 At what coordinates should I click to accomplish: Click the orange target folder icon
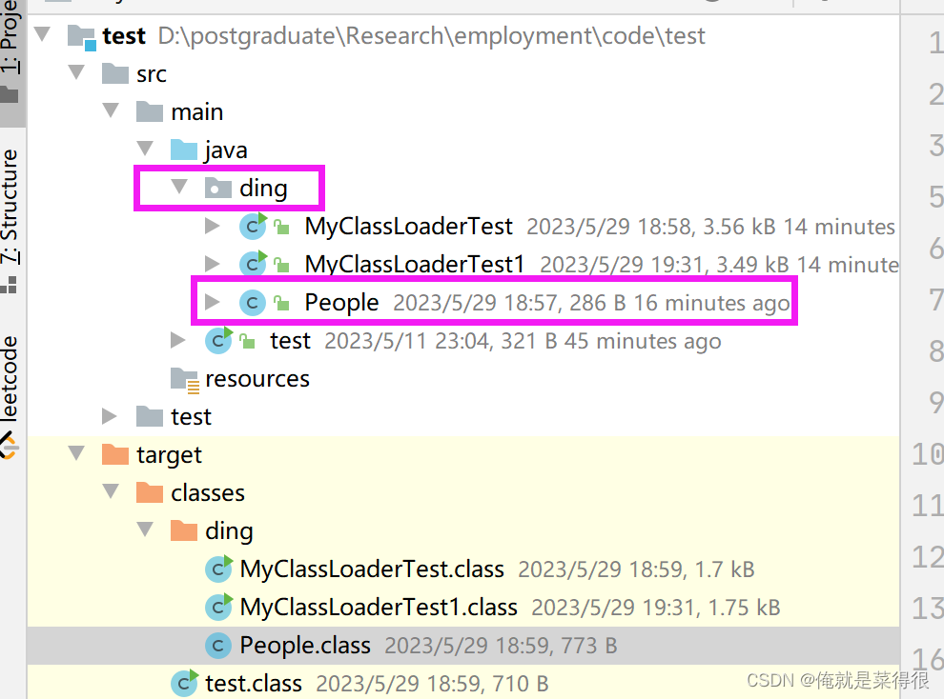[115, 454]
